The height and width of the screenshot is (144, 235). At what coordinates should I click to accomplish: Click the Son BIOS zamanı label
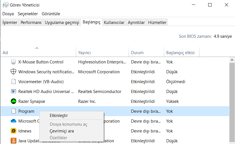coord(195,36)
